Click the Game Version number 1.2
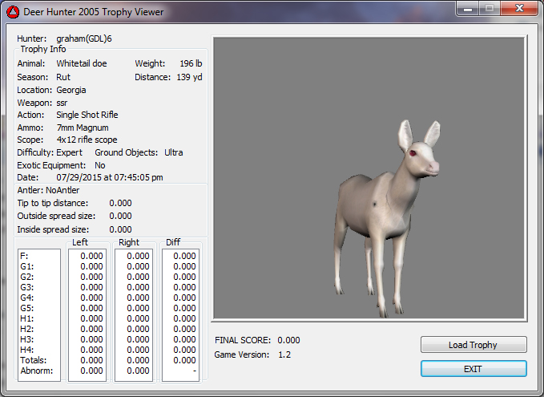 coord(284,354)
